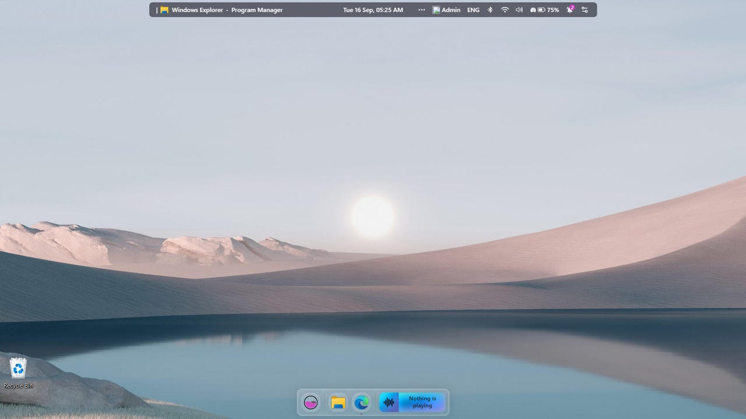The width and height of the screenshot is (746, 419).
Task: Click the 'Nothing is playing' media widget
Action: pyautogui.click(x=422, y=402)
